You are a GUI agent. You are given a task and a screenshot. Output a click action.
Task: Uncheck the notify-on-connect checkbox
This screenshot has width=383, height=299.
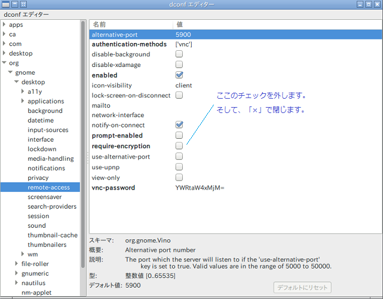[x=179, y=125]
